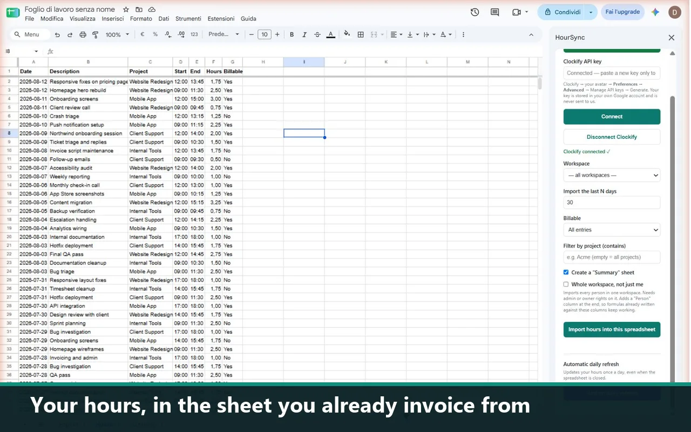The height and width of the screenshot is (432, 691).
Task: Collapse the toolbar header with chevron
Action: [531, 35]
